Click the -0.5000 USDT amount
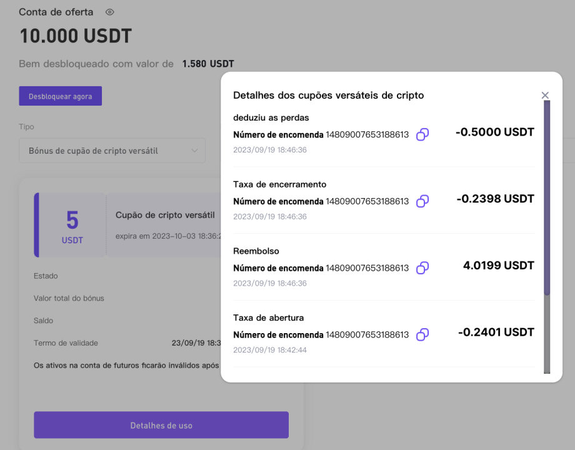Image resolution: width=575 pixels, height=450 pixels. point(495,132)
